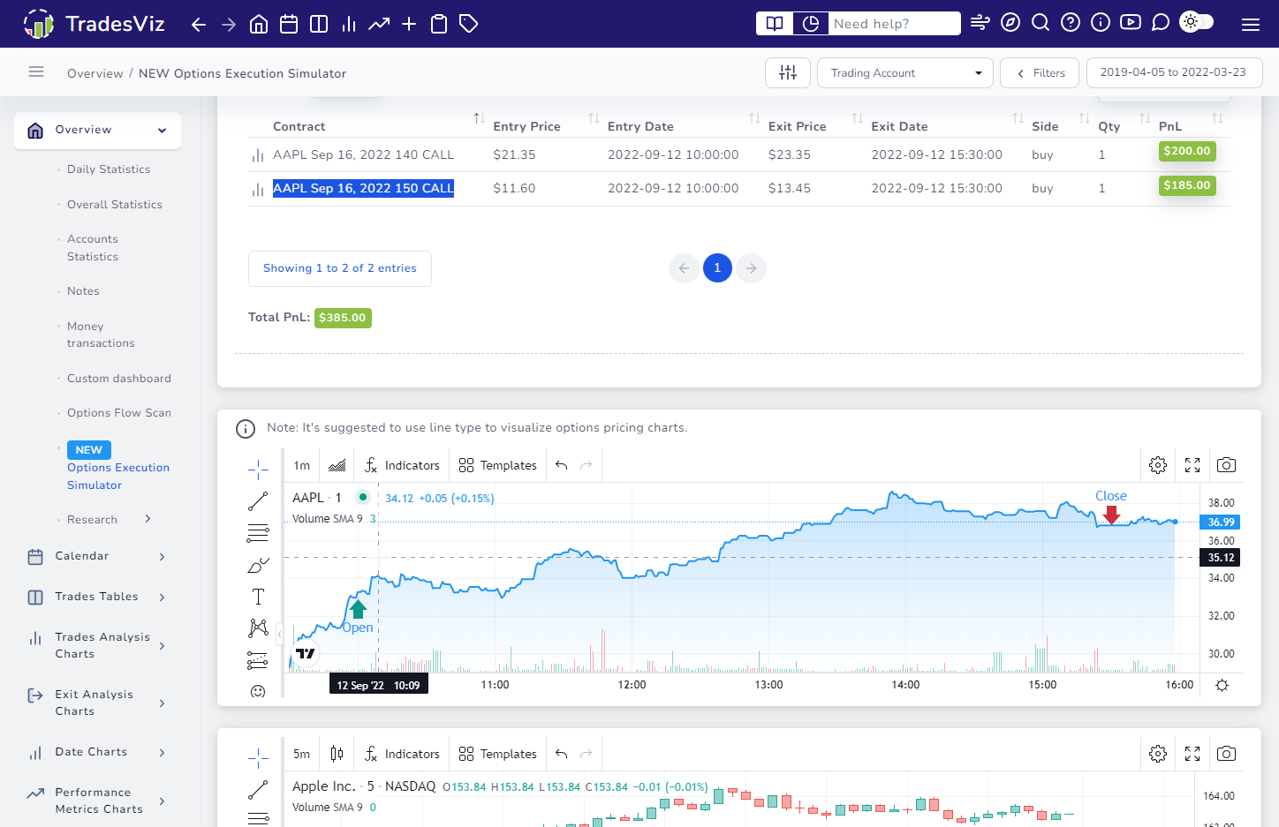Open Indicators on the AAPL options chart

(402, 465)
